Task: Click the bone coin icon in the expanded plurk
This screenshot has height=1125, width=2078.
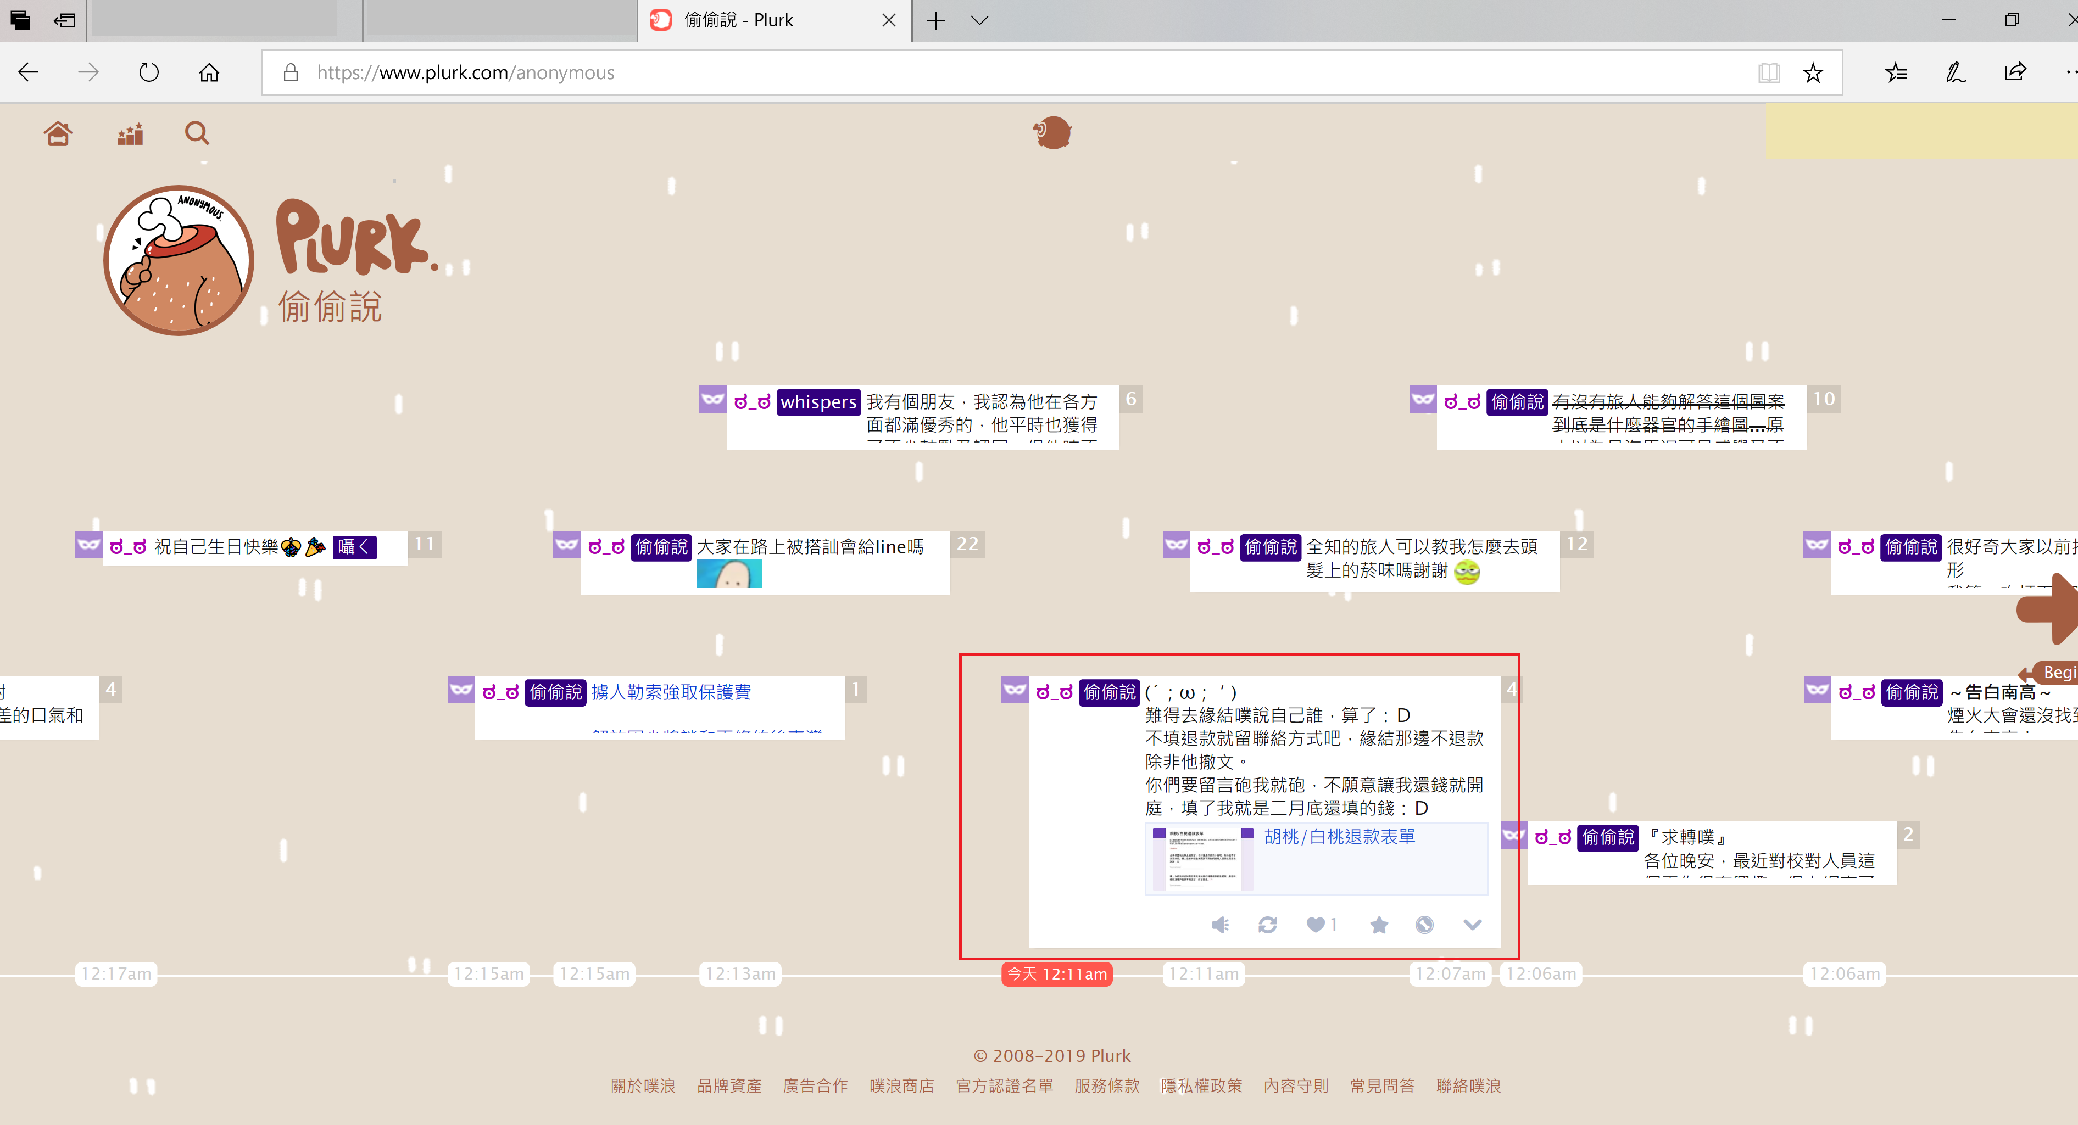Action: tap(1424, 924)
